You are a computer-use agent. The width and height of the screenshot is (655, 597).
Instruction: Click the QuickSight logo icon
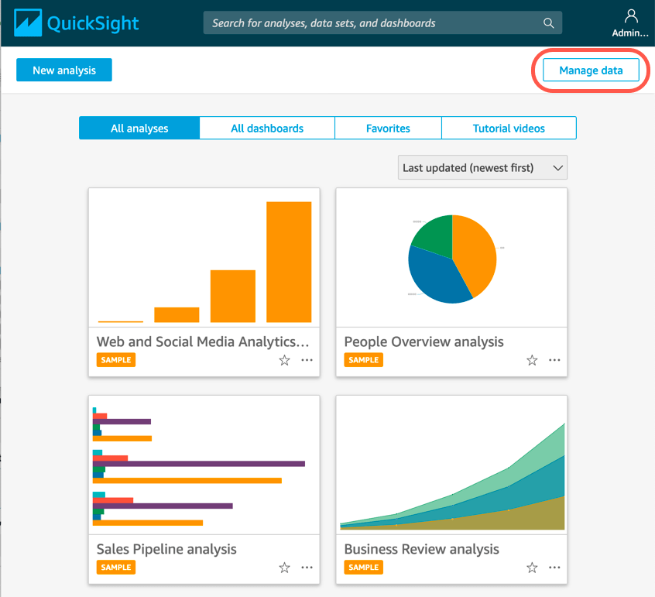(x=26, y=22)
